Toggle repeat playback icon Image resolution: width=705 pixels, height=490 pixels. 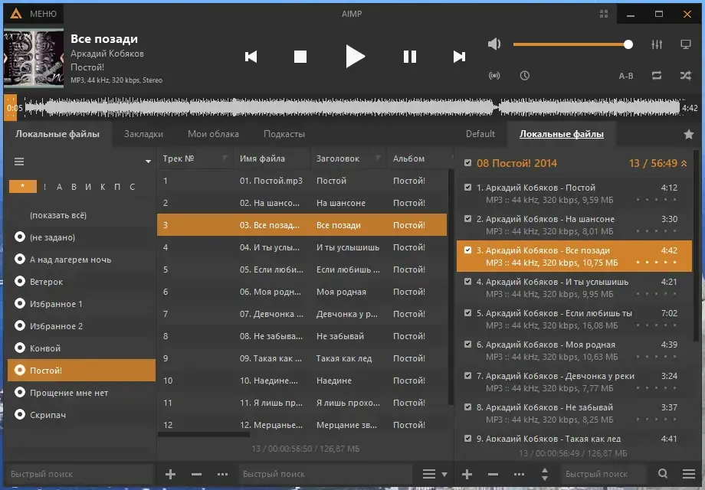pos(657,76)
